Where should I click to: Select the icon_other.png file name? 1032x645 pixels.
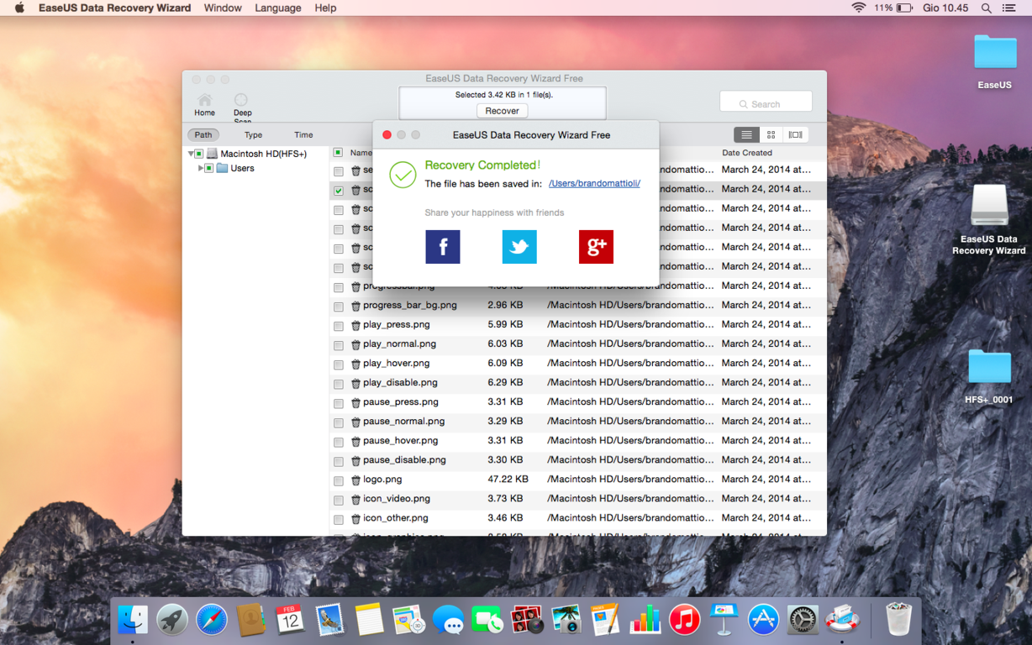pyautogui.click(x=395, y=517)
